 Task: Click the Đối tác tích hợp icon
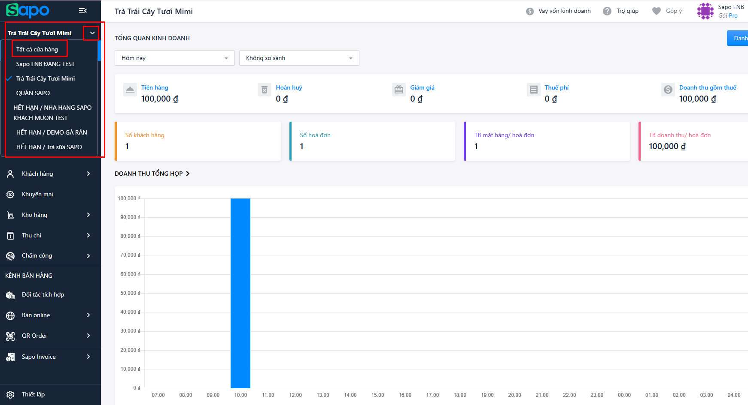point(10,295)
